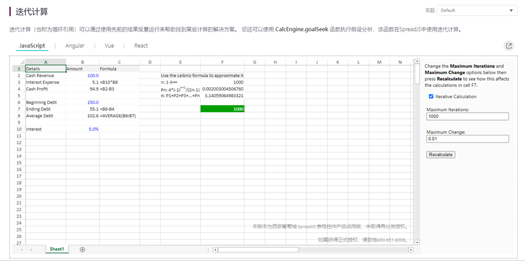The image size is (525, 261).
Task: Click vertical scrollbar down arrow
Action: (x=417, y=242)
